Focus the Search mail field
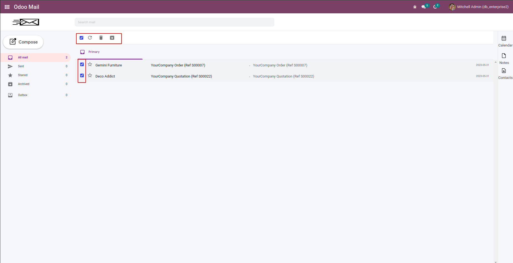The height and width of the screenshot is (263, 513). coord(175,22)
